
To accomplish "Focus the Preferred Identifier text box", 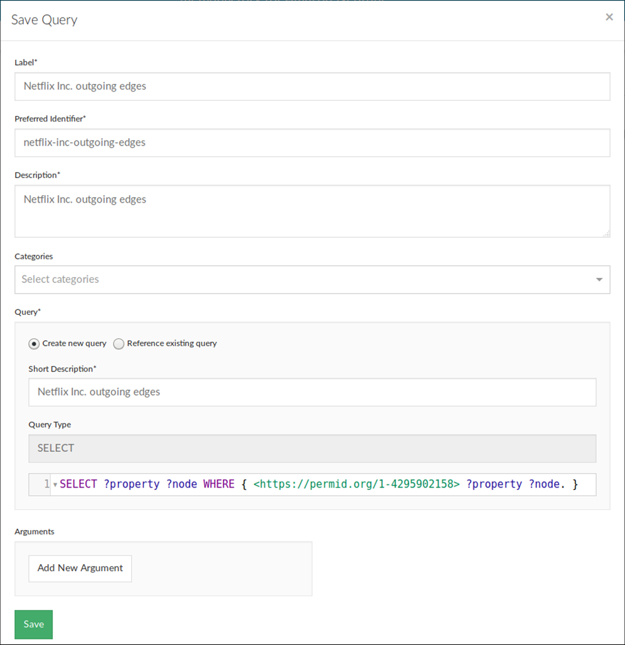I will pyautogui.click(x=312, y=142).
